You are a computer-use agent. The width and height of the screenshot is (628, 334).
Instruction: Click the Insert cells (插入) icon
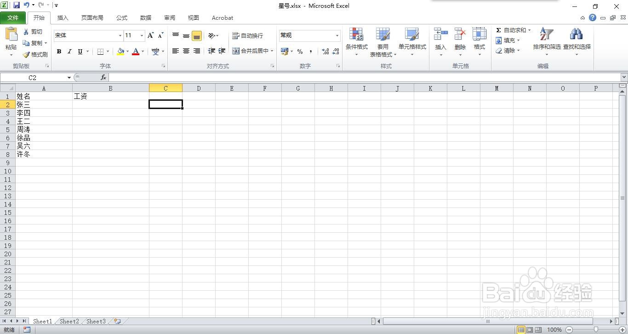pyautogui.click(x=440, y=35)
